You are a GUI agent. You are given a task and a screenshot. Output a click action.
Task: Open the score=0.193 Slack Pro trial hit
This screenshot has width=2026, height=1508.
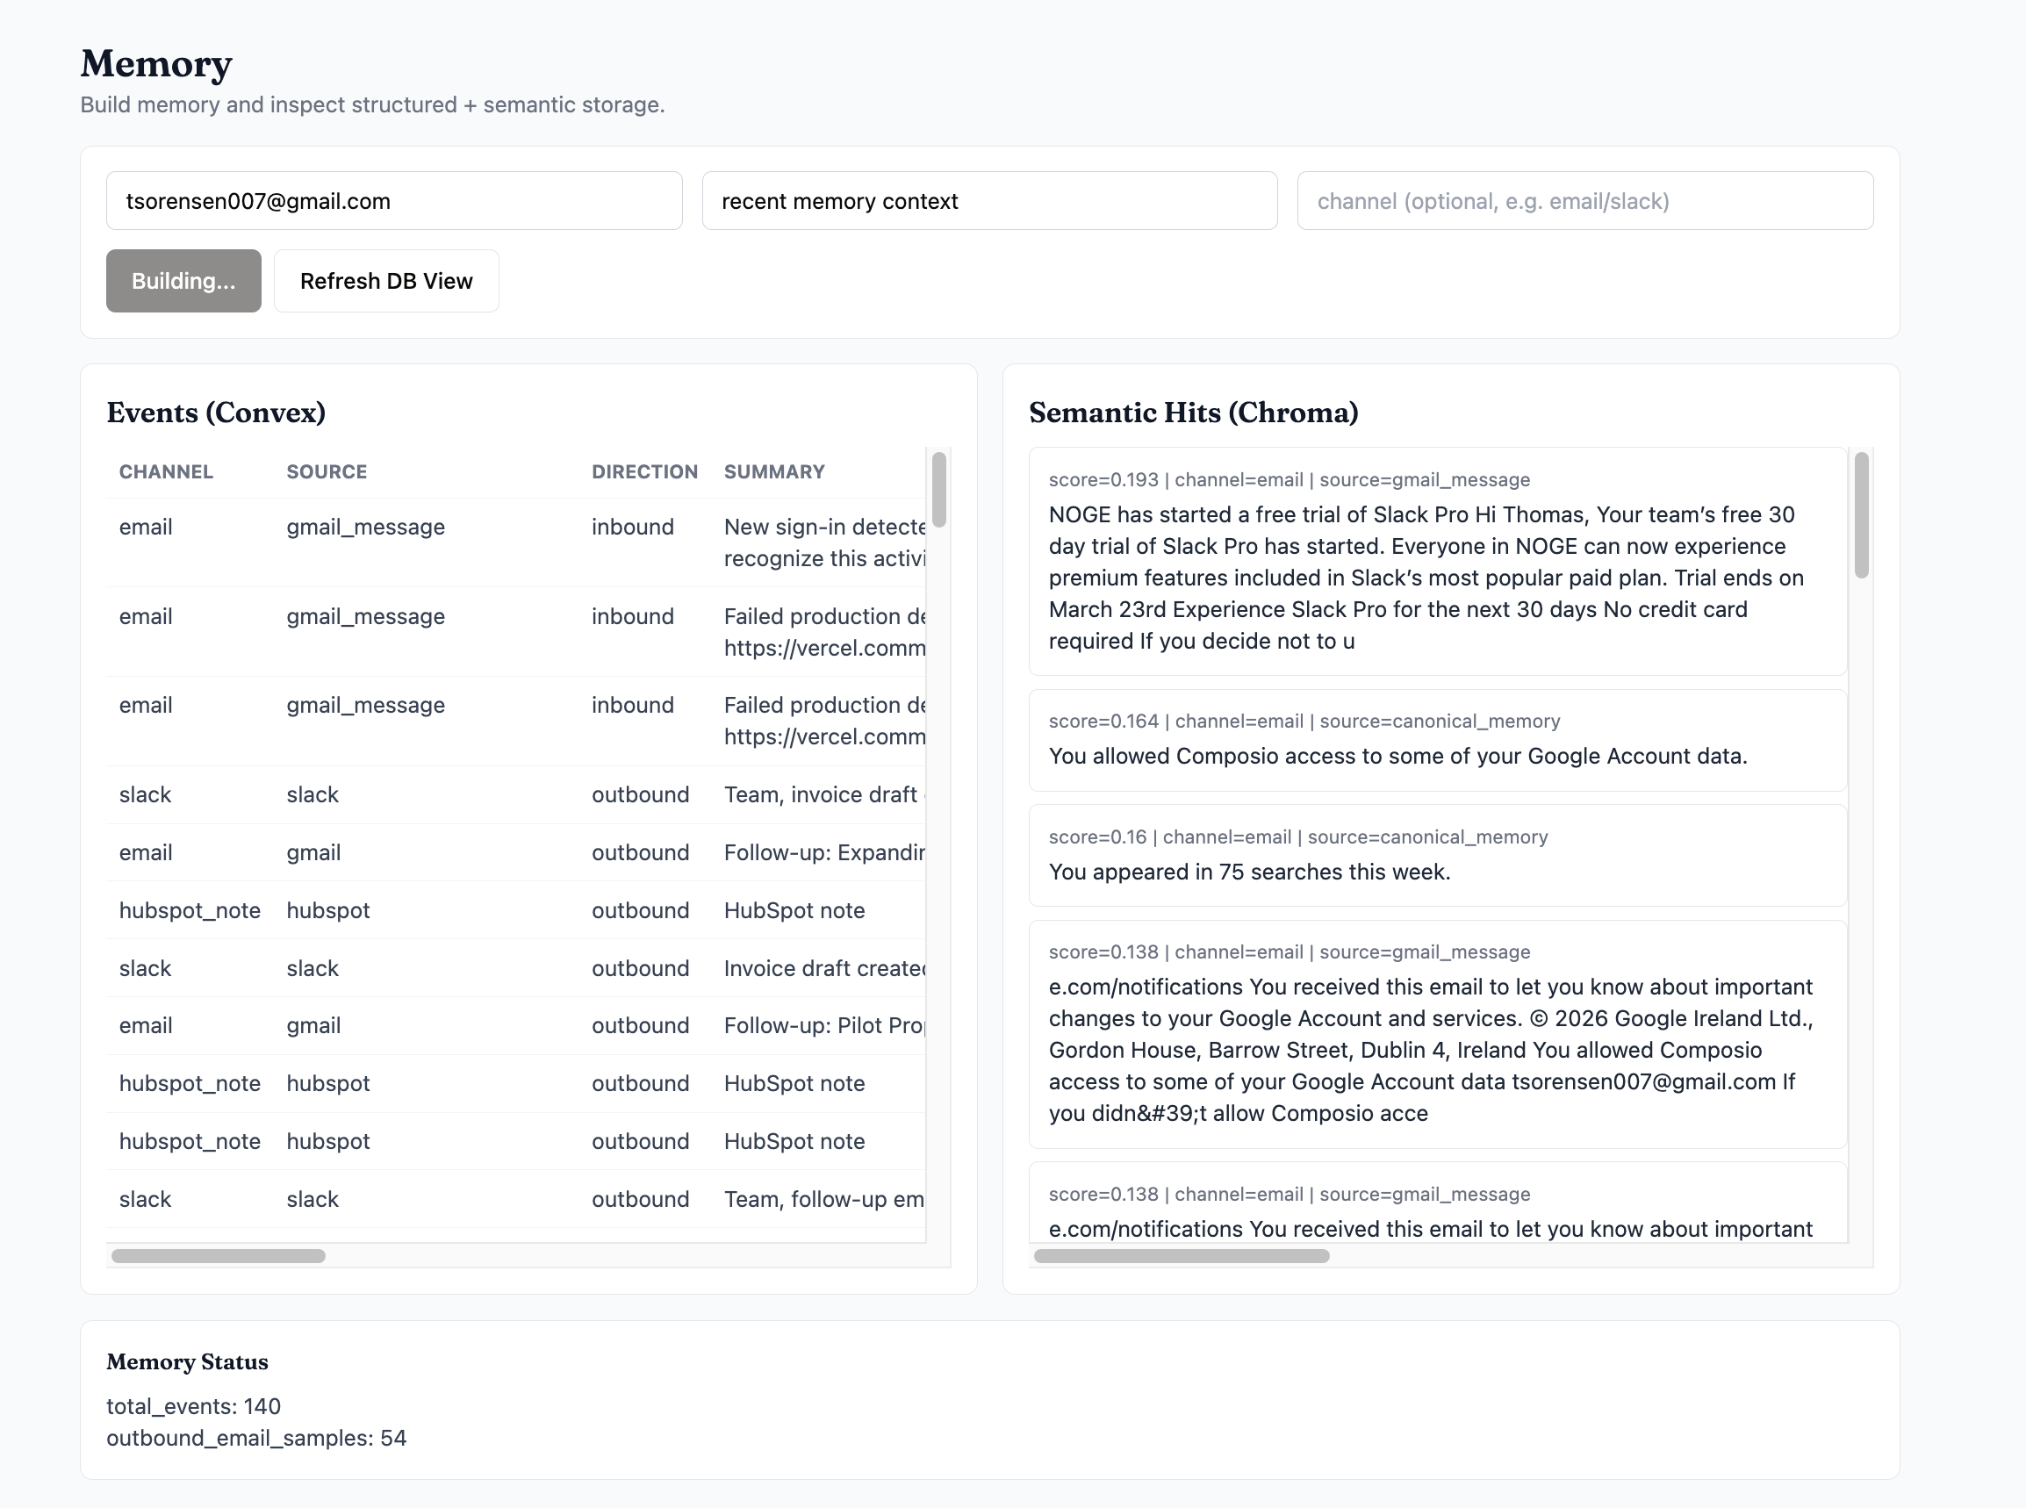tap(1437, 562)
